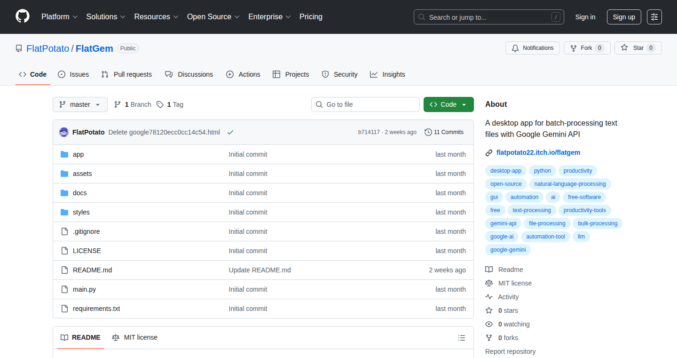Click the fork icon on Fork button

(x=574, y=48)
